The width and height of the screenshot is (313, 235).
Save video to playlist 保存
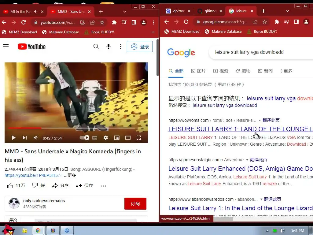point(84,186)
